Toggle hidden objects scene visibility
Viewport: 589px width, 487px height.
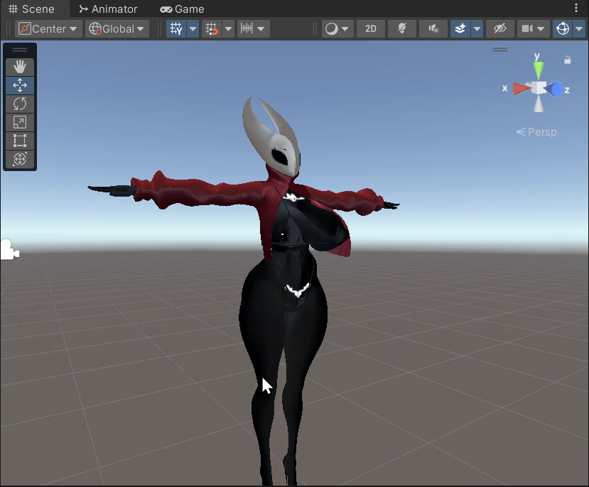[500, 29]
